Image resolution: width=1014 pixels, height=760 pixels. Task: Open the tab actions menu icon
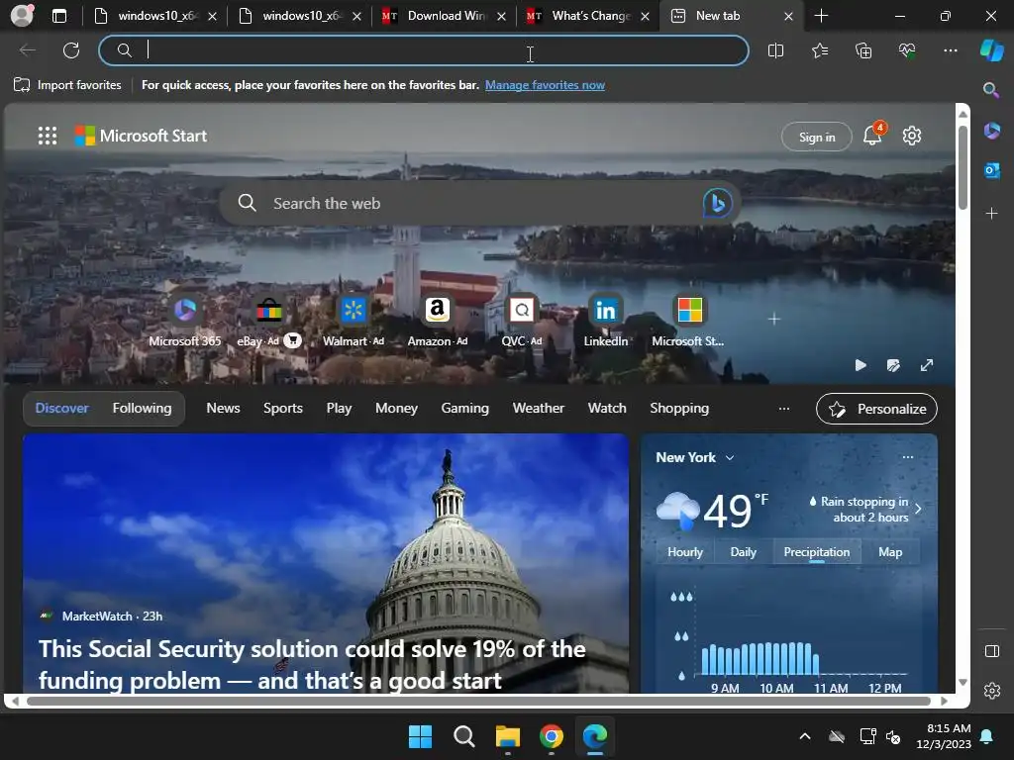click(x=58, y=16)
